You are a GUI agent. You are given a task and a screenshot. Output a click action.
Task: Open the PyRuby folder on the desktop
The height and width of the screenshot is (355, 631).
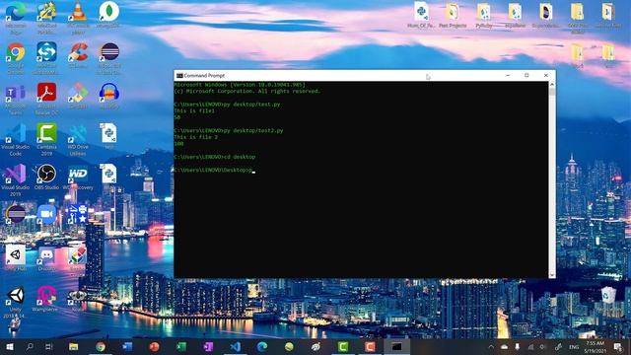coord(484,16)
